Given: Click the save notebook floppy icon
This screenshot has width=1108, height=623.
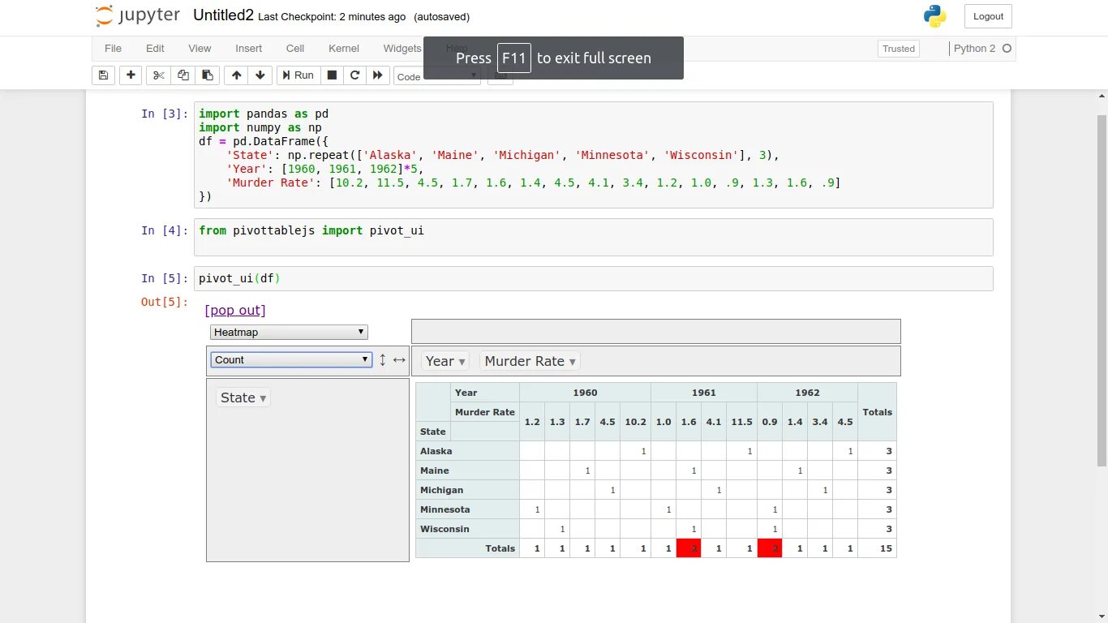Looking at the screenshot, I should coord(103,75).
